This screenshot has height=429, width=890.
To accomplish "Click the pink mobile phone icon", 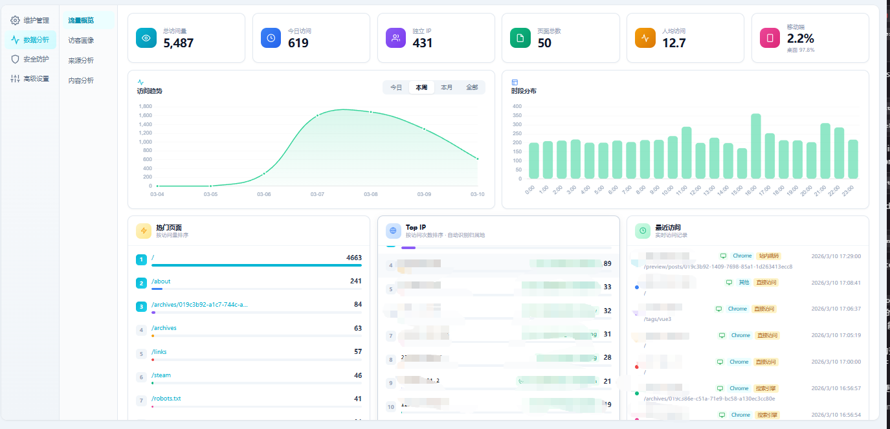I will (x=770, y=38).
